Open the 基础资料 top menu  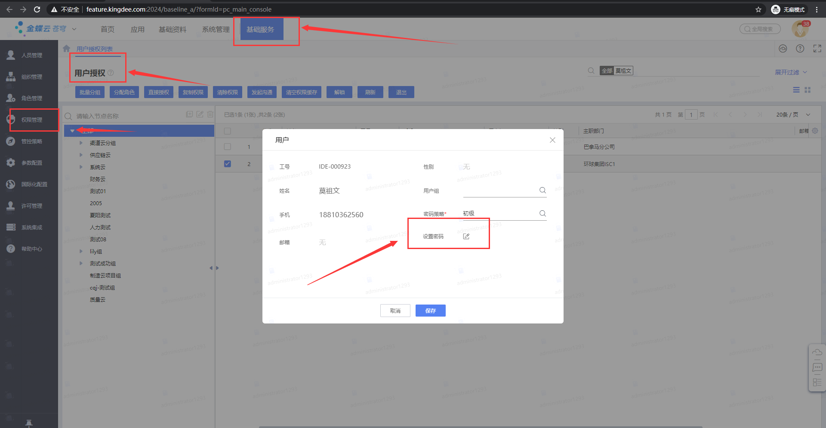click(x=173, y=29)
